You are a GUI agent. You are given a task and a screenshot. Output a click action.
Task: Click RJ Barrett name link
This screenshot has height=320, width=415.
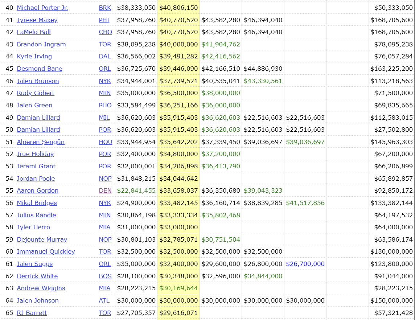[x=32, y=313]
